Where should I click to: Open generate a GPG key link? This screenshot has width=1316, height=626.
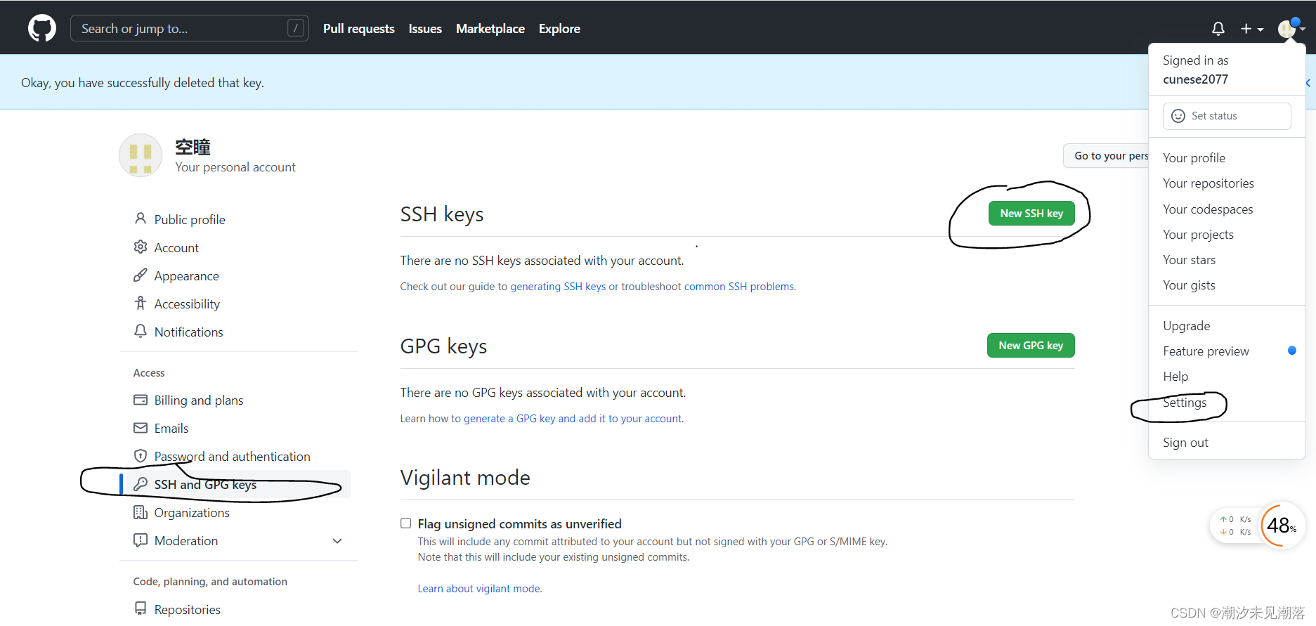573,419
